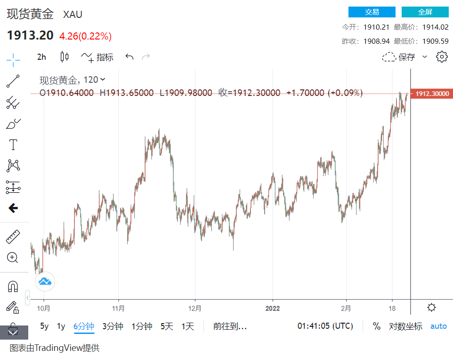Select the crosshair cursor tool
Image resolution: width=453 pixels, height=357 pixels.
pos(13,59)
